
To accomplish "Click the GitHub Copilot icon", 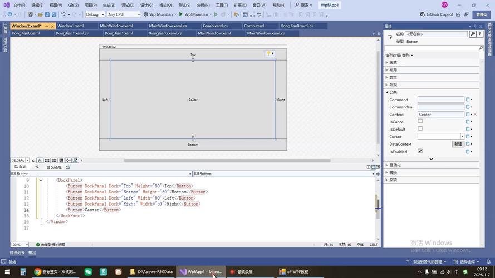I will click(423, 14).
